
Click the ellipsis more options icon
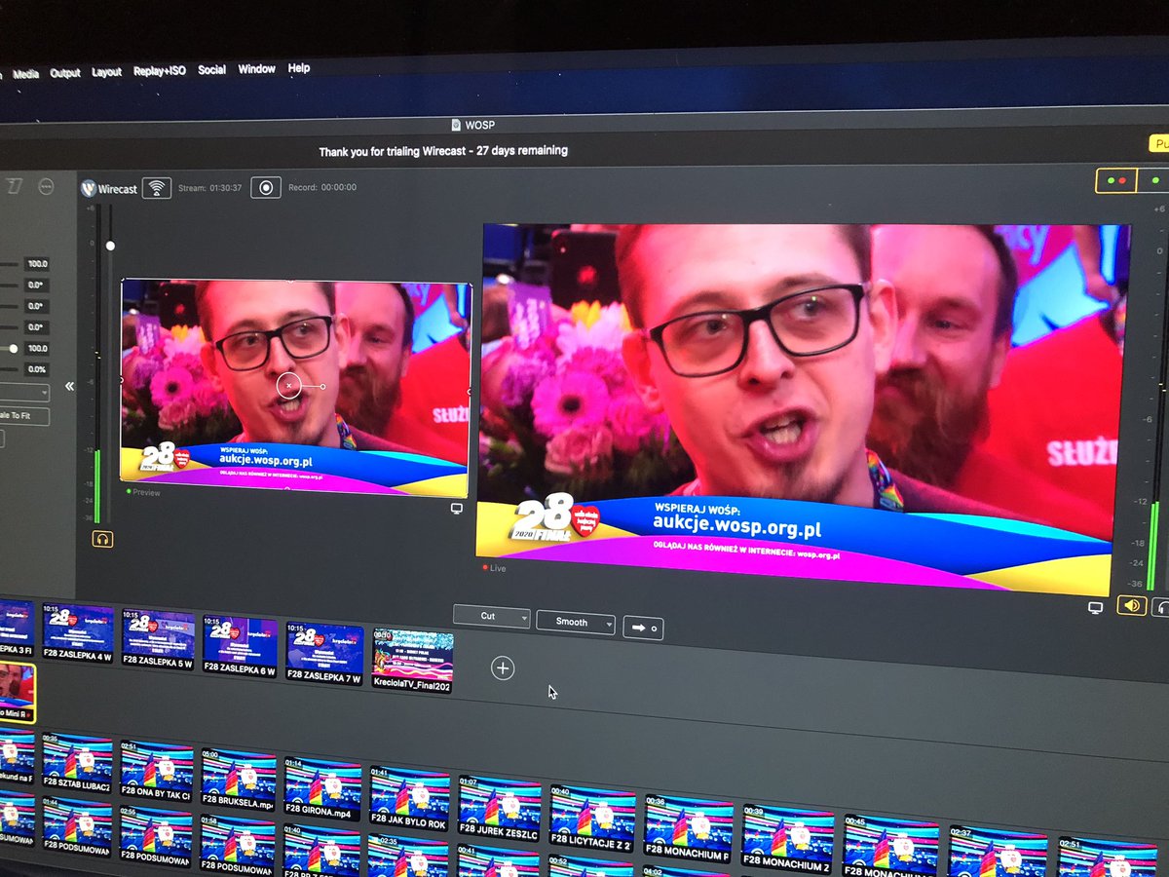[45, 186]
